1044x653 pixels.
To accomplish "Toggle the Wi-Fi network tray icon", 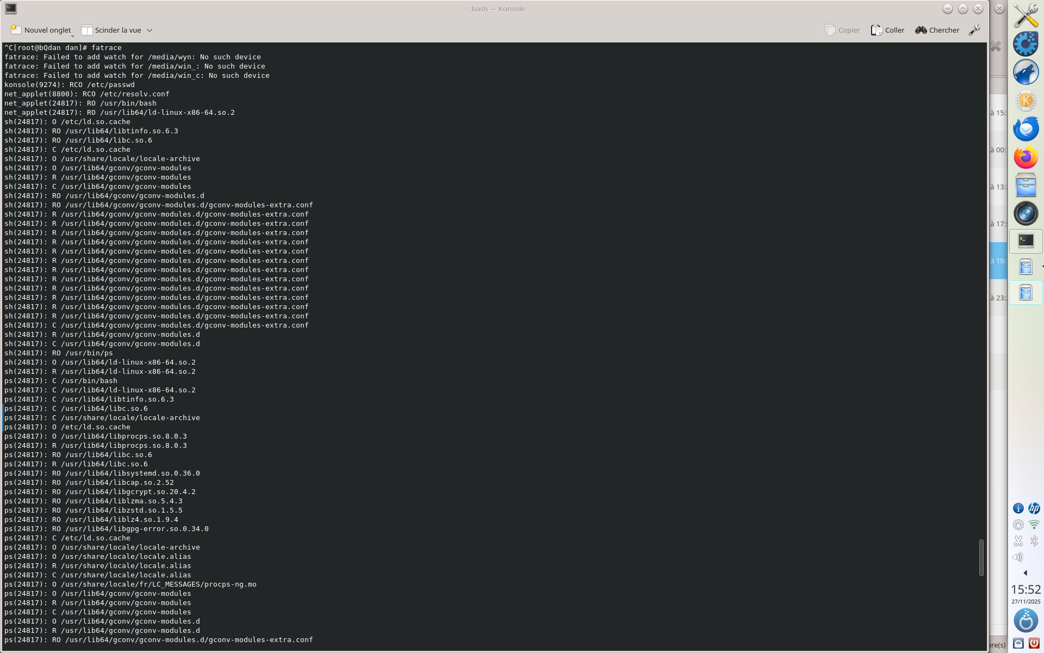I will [x=1034, y=525].
